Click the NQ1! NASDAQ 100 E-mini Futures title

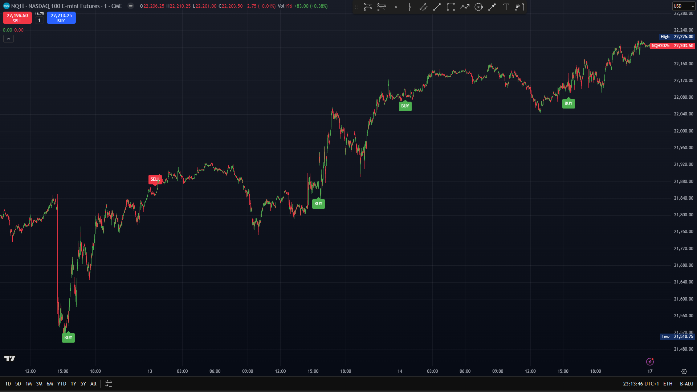pyautogui.click(x=67, y=6)
